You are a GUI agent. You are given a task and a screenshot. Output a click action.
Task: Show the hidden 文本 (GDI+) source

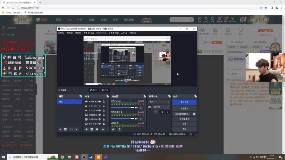click(x=100, y=106)
